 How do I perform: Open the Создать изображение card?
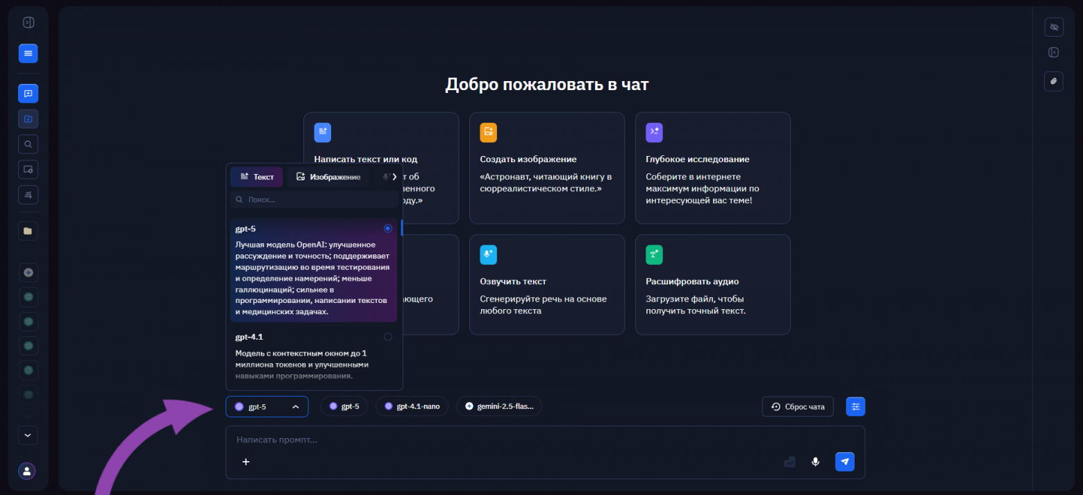(x=546, y=168)
